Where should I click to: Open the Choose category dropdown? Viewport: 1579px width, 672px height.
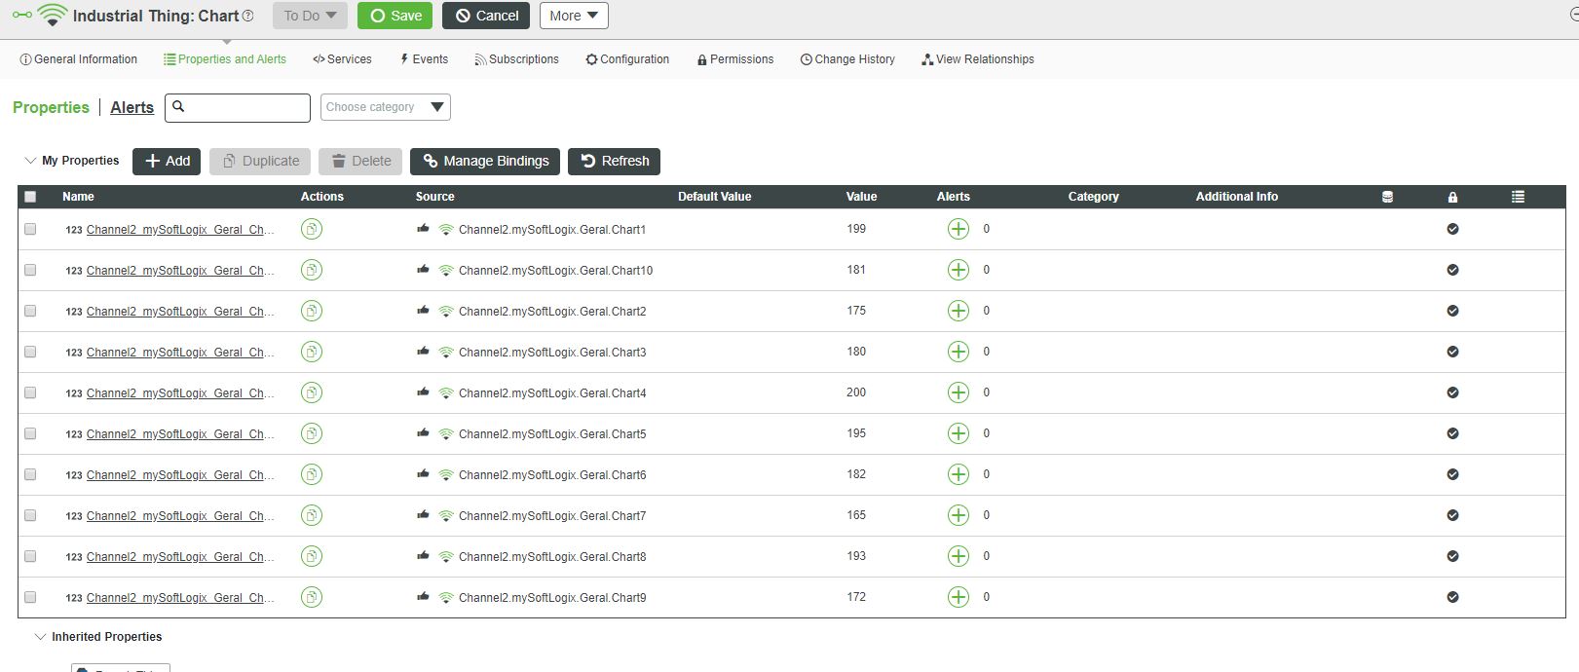[x=385, y=107]
